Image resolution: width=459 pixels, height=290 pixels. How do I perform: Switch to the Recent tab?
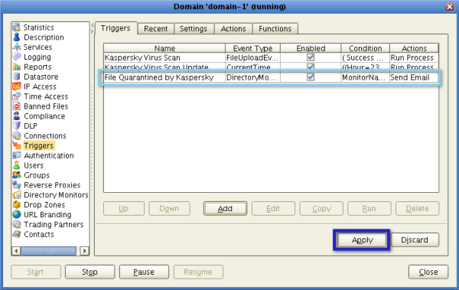pyautogui.click(x=156, y=29)
